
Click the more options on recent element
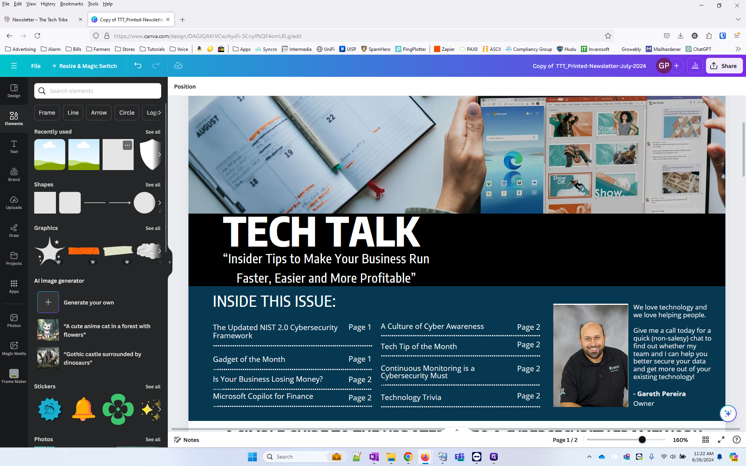pyautogui.click(x=127, y=145)
